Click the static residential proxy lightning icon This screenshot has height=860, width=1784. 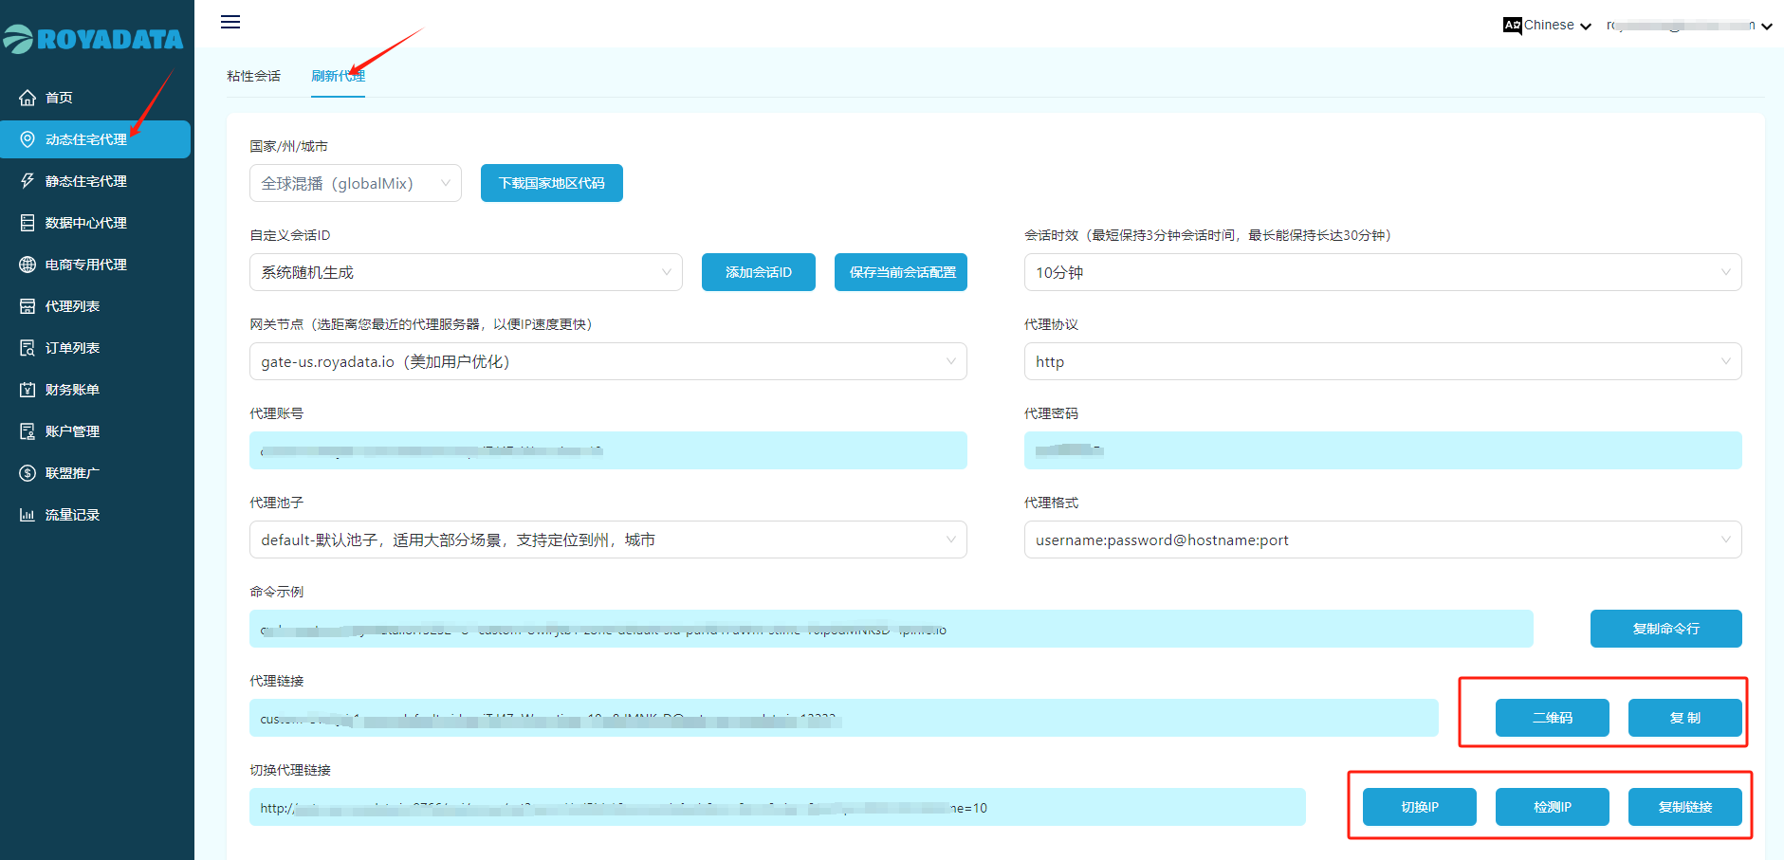pyautogui.click(x=28, y=181)
